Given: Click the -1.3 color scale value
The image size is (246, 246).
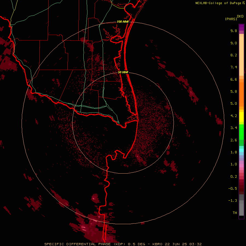Looking at the screenshot, I should coord(233,201).
